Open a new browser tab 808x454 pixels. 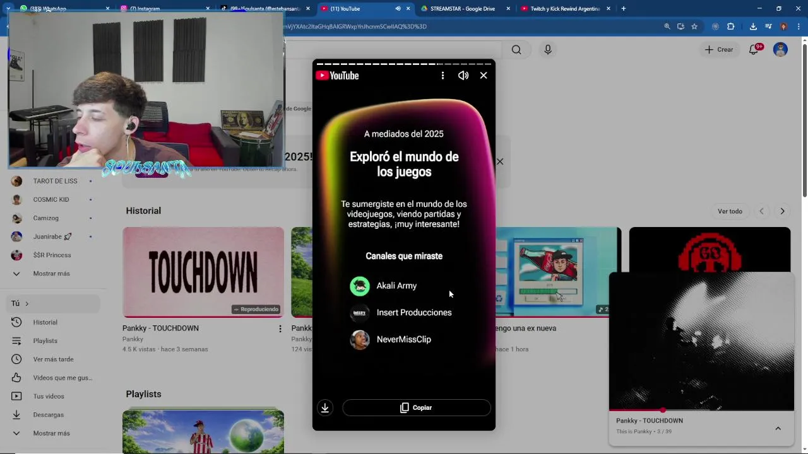tap(623, 8)
